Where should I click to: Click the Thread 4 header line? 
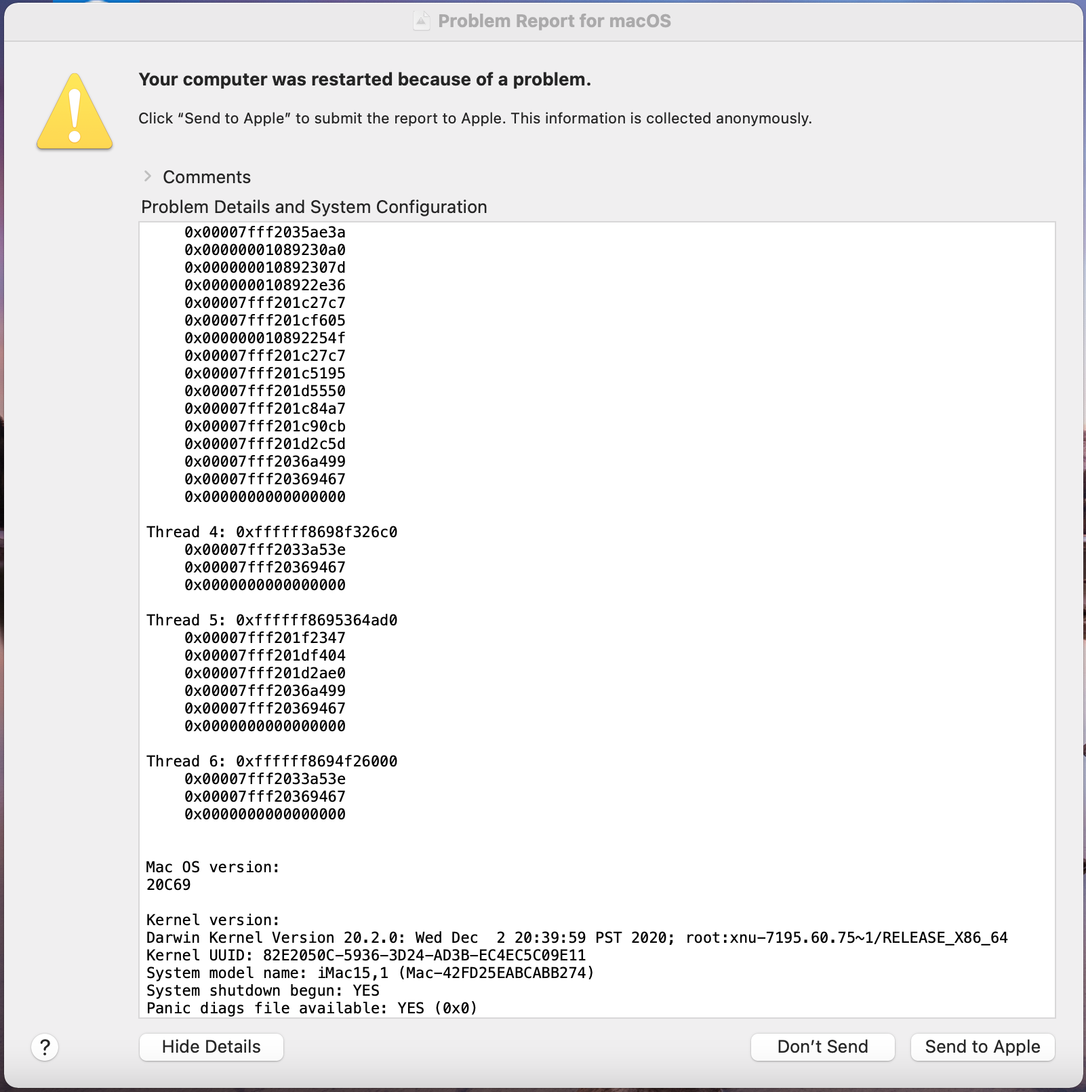pyautogui.click(x=272, y=532)
